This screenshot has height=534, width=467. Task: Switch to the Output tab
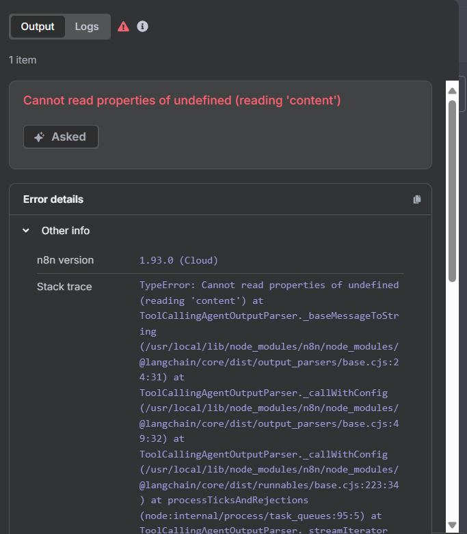click(x=38, y=27)
